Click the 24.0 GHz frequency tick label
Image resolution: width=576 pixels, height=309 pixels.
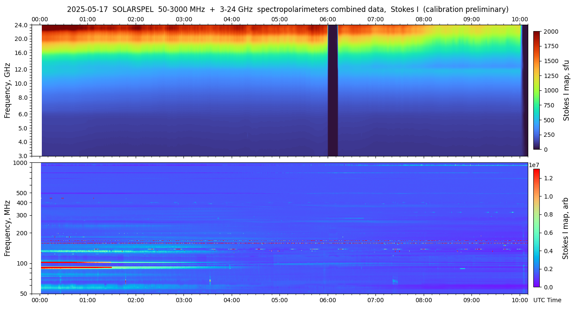coord(22,25)
